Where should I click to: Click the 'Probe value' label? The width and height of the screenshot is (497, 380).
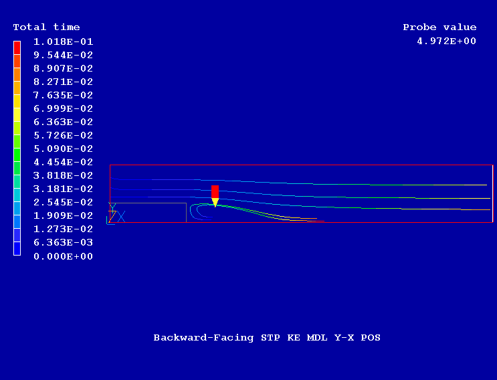click(439, 27)
